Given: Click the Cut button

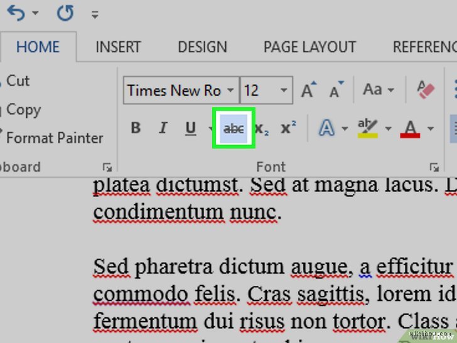Looking at the screenshot, I should [18, 81].
